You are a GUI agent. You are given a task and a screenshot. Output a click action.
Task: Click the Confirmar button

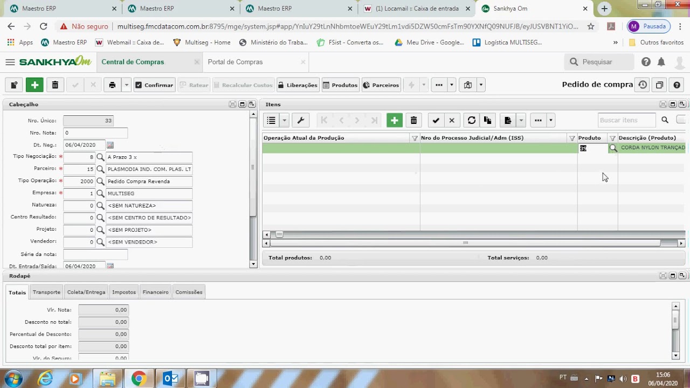click(x=154, y=85)
